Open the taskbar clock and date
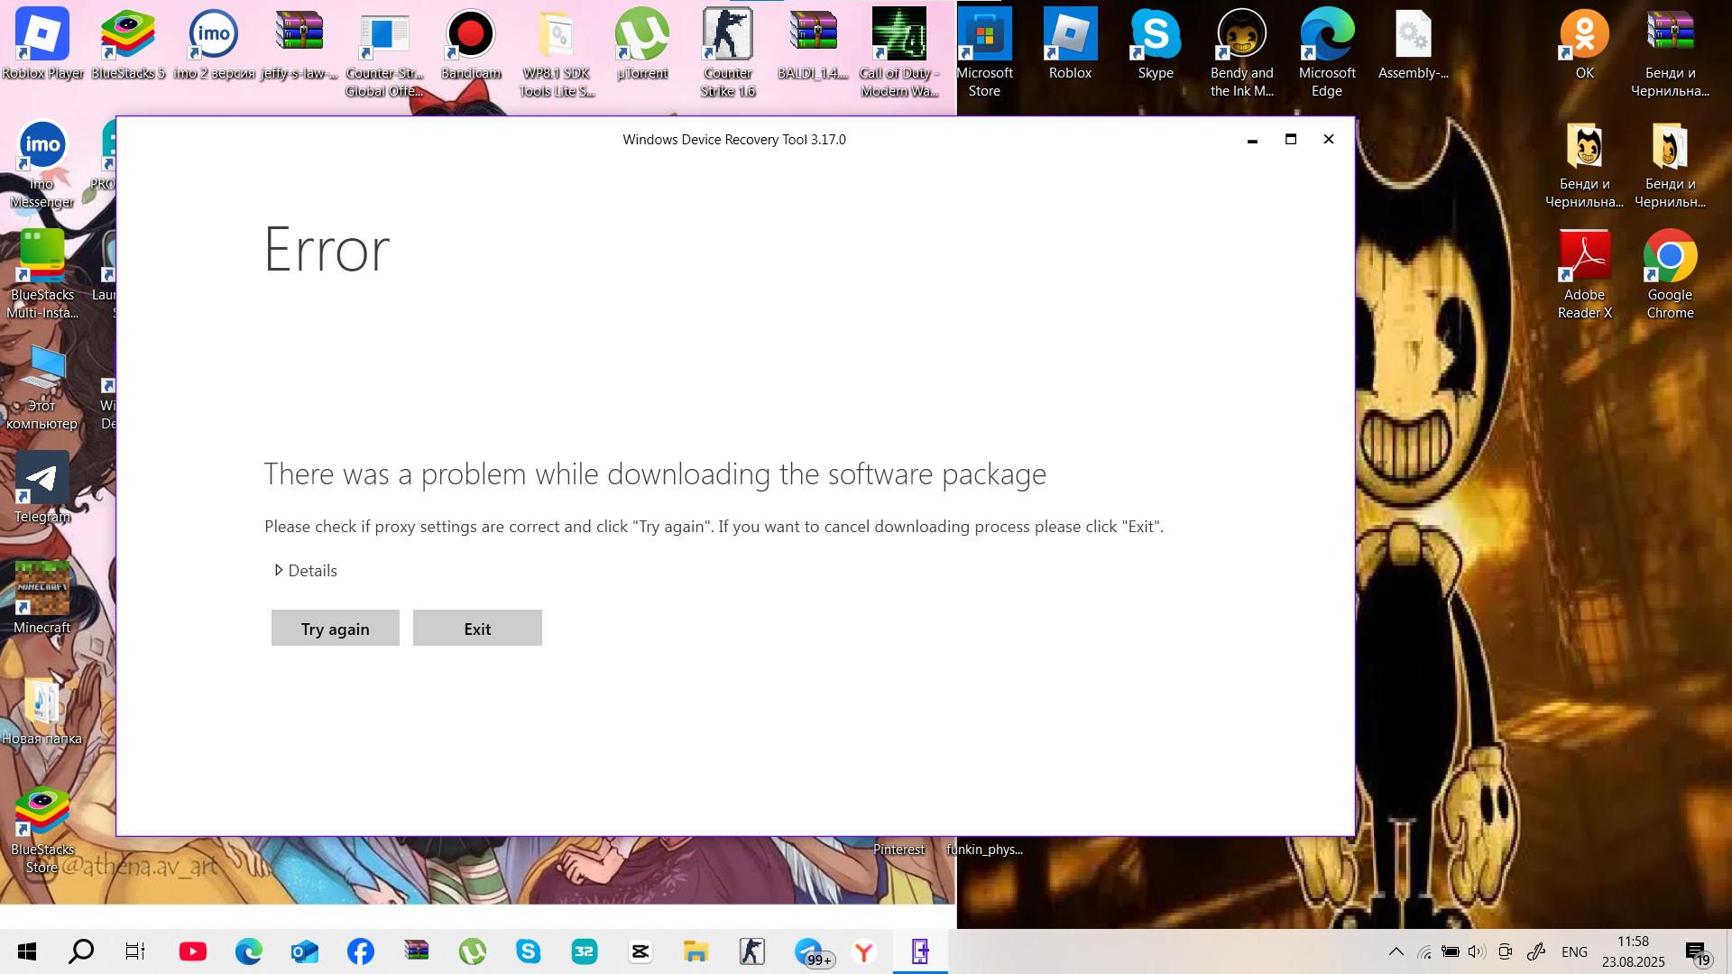1732x974 pixels. click(1633, 951)
